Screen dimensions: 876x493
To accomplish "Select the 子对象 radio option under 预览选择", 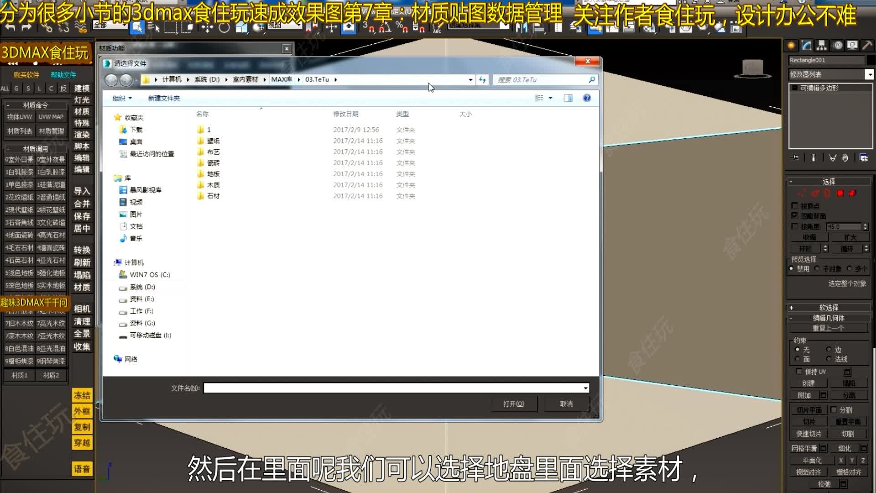I will [817, 268].
